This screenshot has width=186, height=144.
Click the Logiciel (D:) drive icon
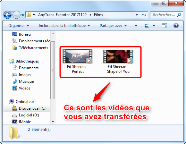tap(15, 115)
